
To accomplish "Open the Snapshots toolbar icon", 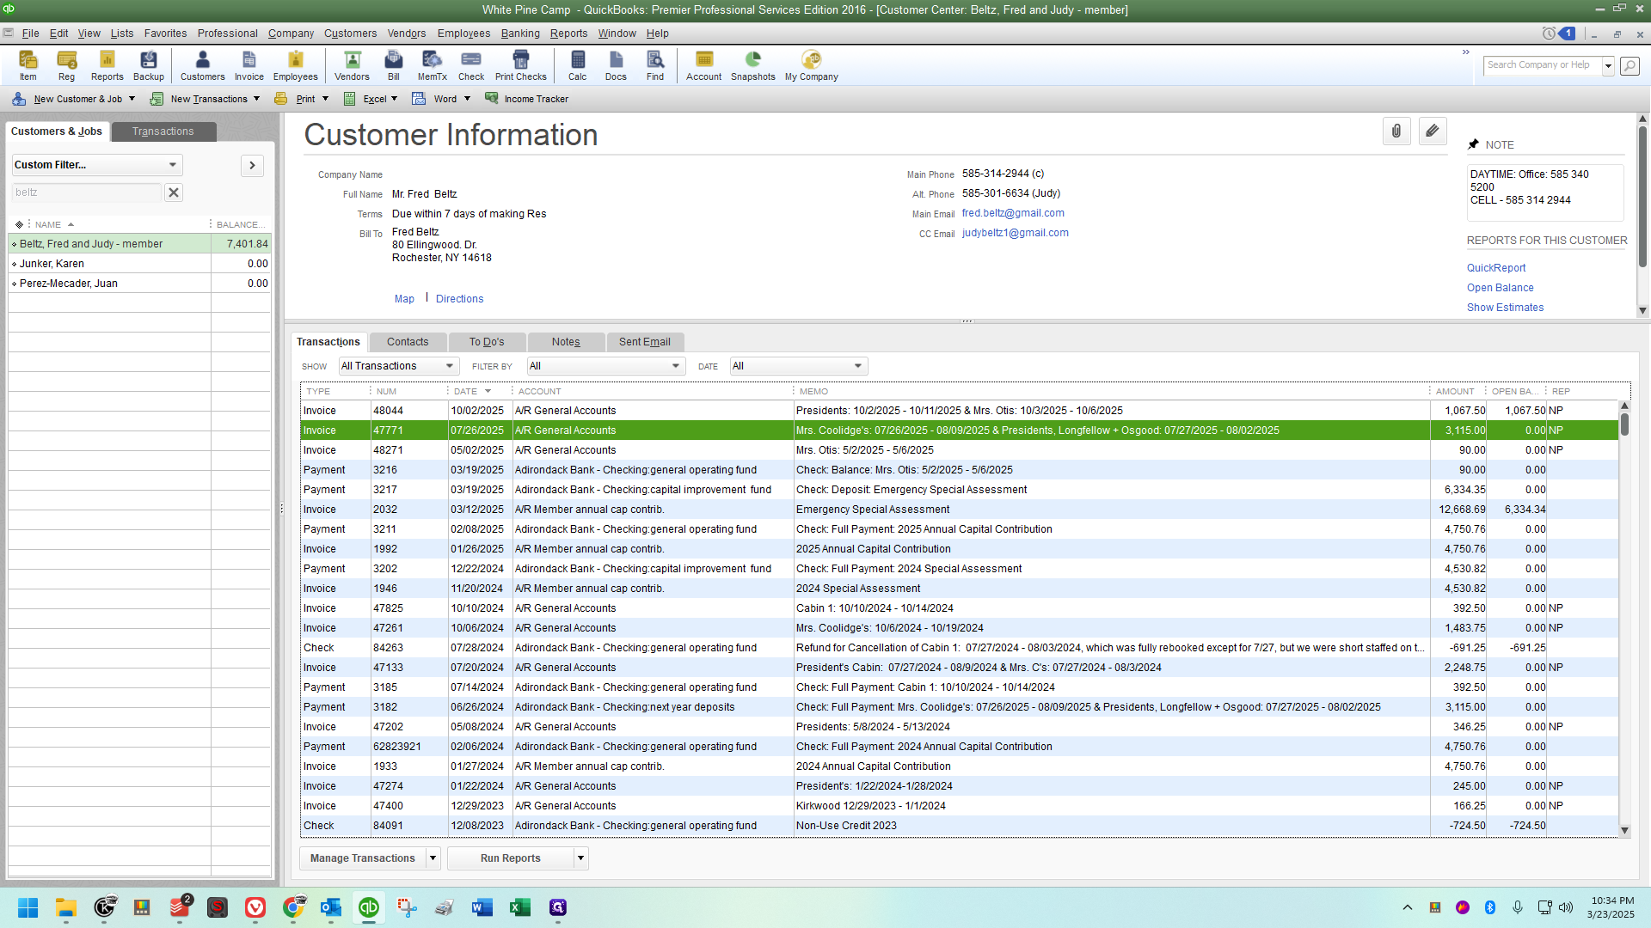I will point(753,65).
